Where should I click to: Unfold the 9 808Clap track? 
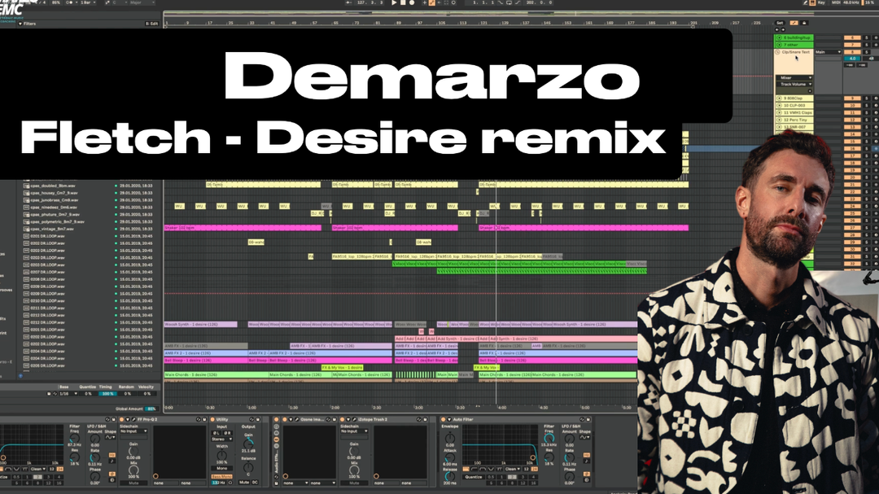[x=779, y=98]
